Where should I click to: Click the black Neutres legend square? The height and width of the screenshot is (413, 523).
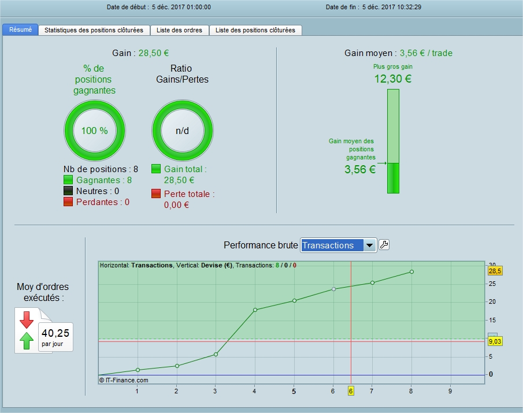[68, 191]
